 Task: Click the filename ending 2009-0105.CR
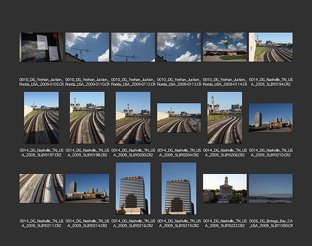pos(42,82)
